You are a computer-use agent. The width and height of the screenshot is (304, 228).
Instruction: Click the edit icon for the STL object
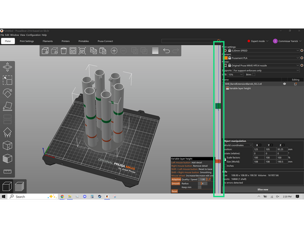[x=295, y=84]
